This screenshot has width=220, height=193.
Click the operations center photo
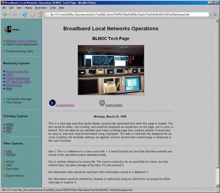pyautogui.click(x=111, y=70)
